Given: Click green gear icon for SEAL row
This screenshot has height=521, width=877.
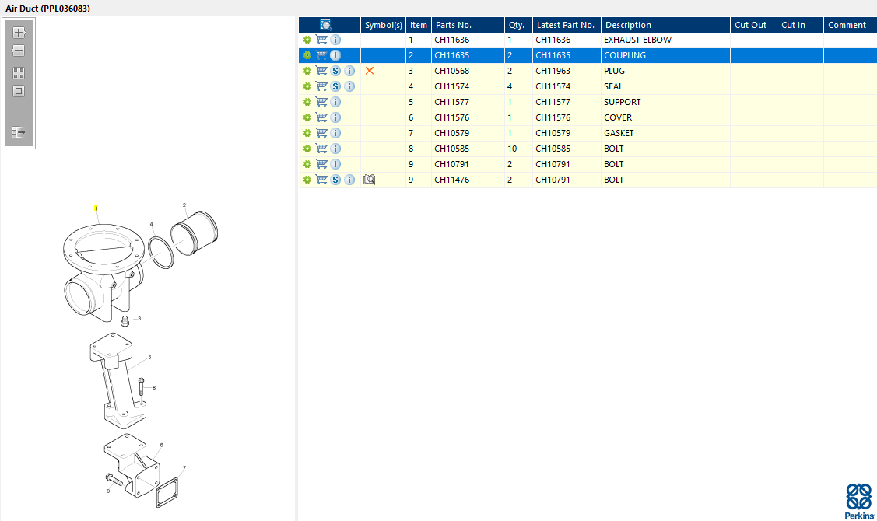Looking at the screenshot, I should point(307,86).
